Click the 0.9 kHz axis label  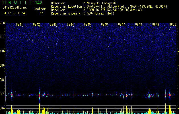(3, 66)
